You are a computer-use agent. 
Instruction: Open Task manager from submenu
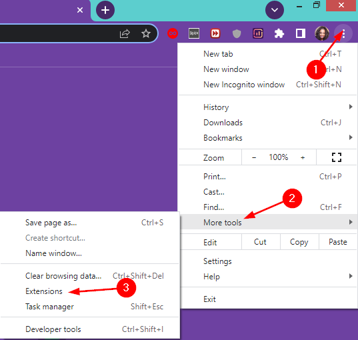(90, 307)
